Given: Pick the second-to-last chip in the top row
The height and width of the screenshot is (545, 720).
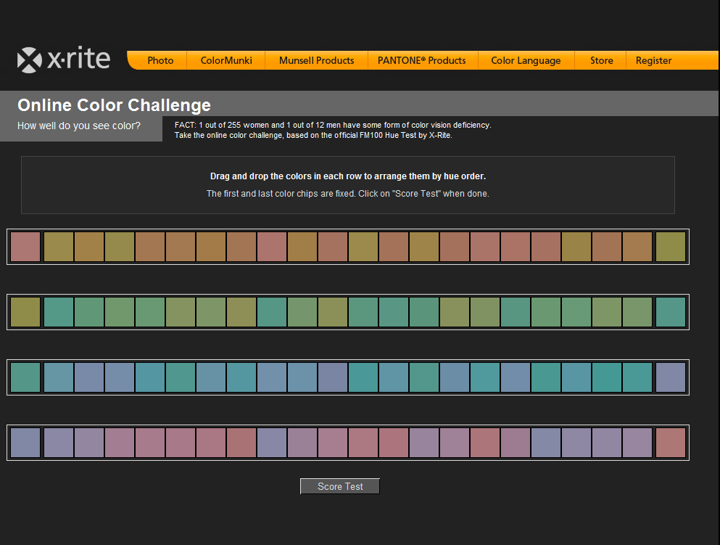Looking at the screenshot, I should [637, 247].
